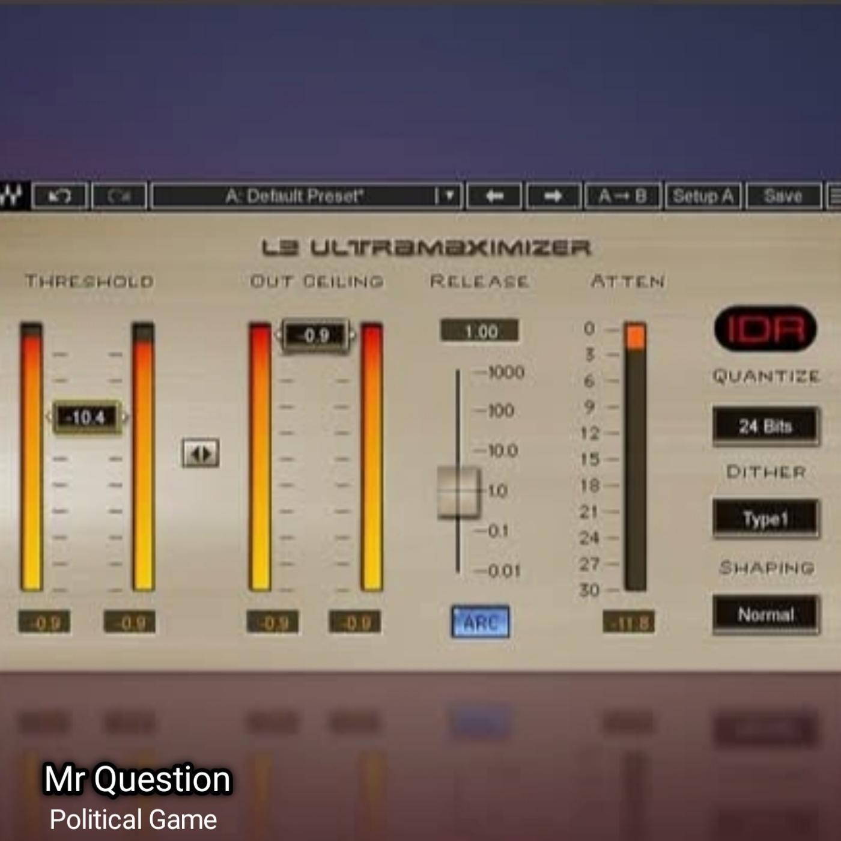The width and height of the screenshot is (841, 841).
Task: Click the left out ceiling peak readout
Action: (273, 622)
